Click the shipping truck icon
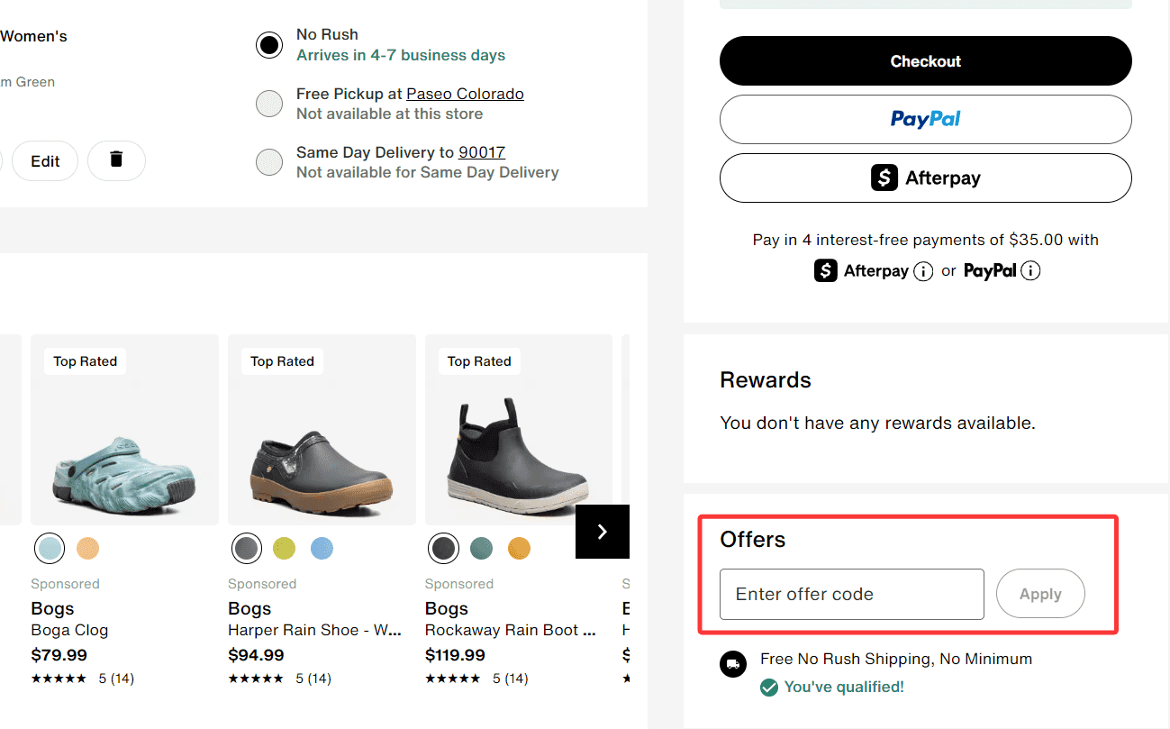 point(733,665)
